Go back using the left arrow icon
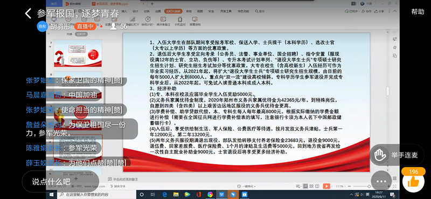 click(28, 13)
